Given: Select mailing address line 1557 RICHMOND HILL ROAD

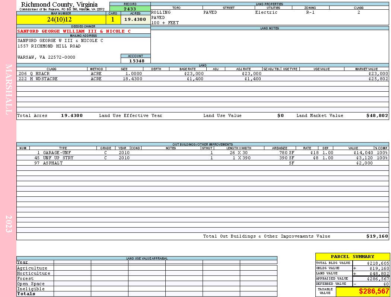Looking at the screenshot, I should [x=49, y=46].
